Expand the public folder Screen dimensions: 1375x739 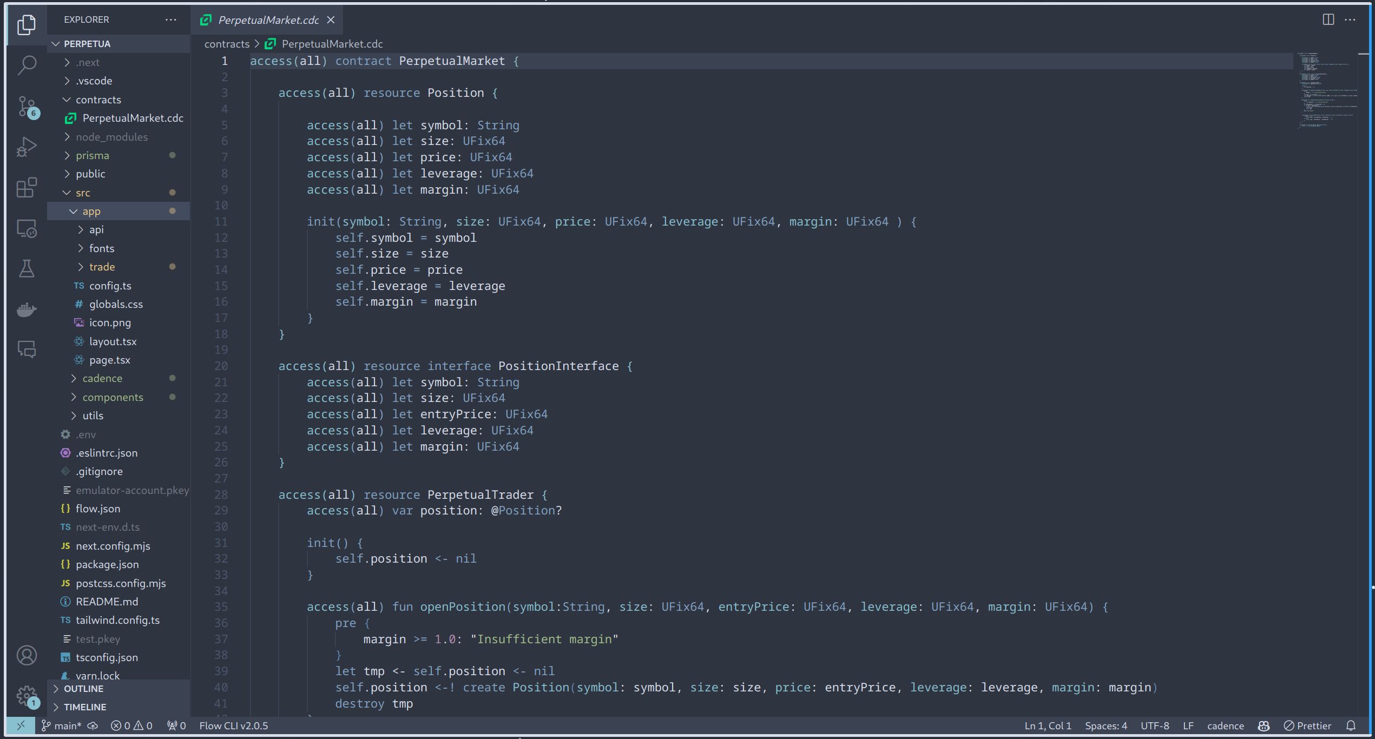coord(119,174)
